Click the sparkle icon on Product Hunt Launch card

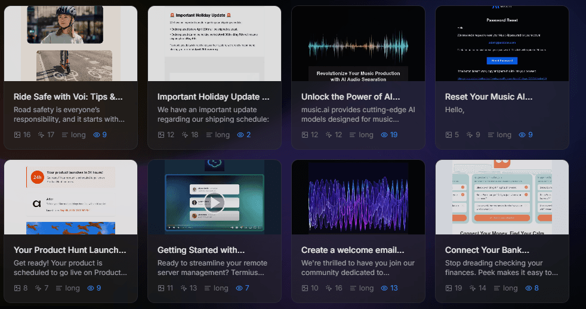click(x=39, y=288)
